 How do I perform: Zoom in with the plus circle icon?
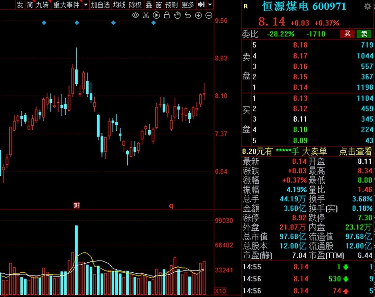[198, 15]
